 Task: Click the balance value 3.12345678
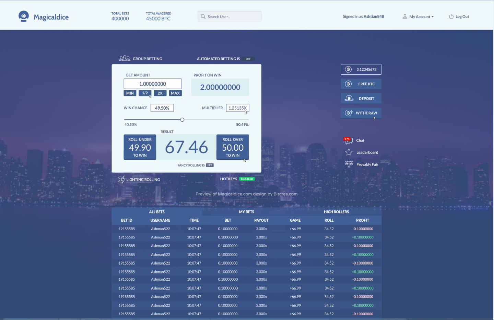point(366,70)
